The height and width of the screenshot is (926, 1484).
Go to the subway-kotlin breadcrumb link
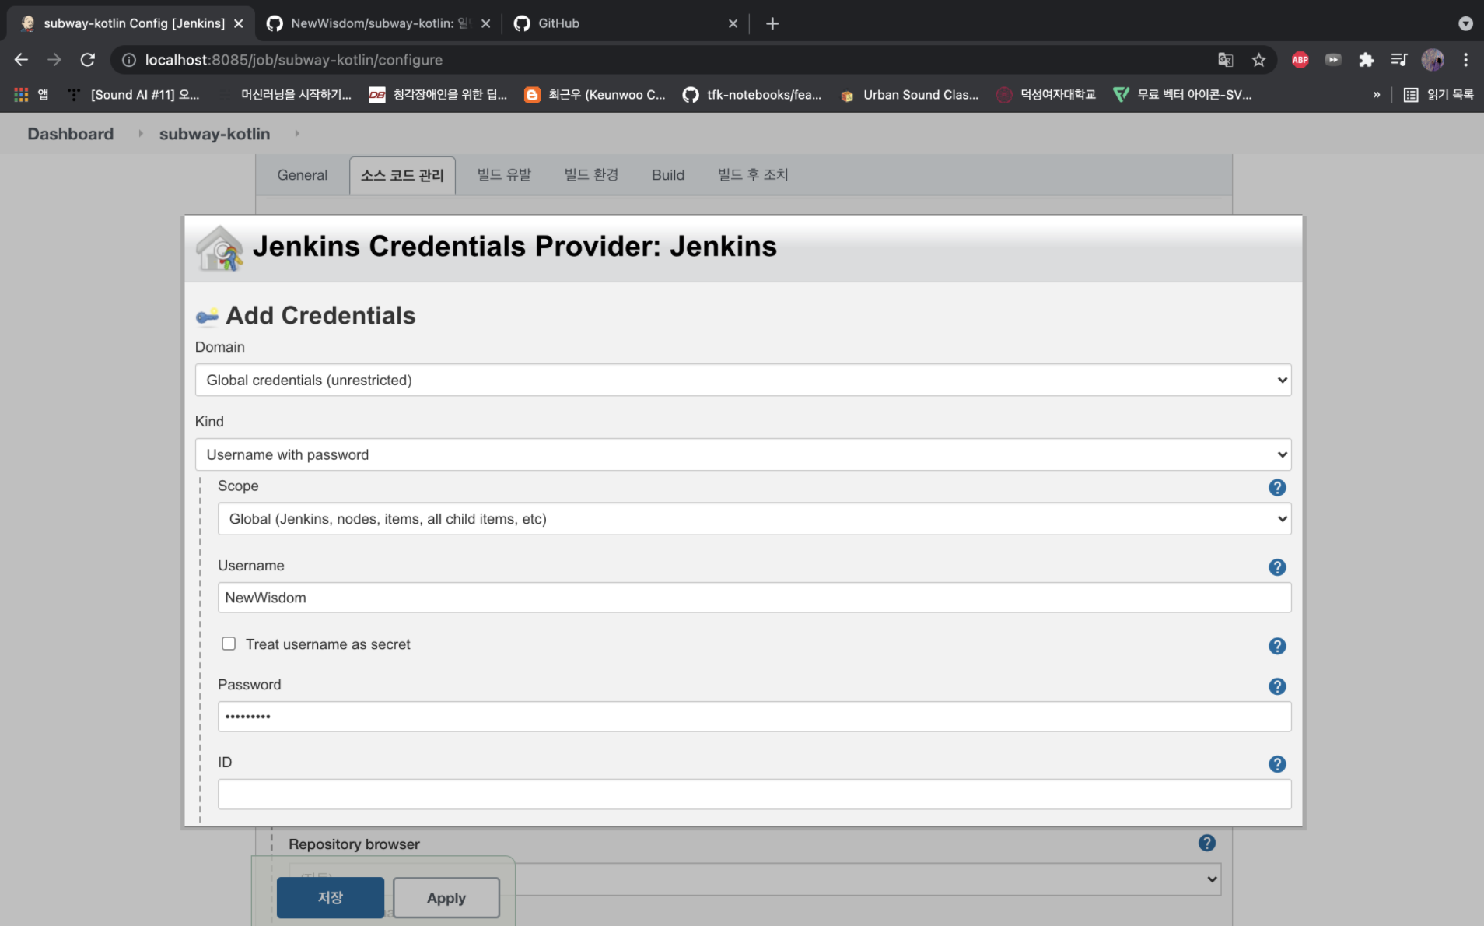click(215, 134)
